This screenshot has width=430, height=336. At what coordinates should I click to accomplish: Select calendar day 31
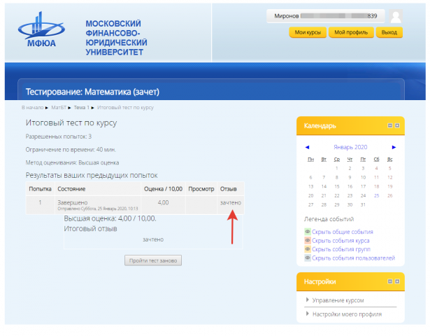tap(363, 205)
